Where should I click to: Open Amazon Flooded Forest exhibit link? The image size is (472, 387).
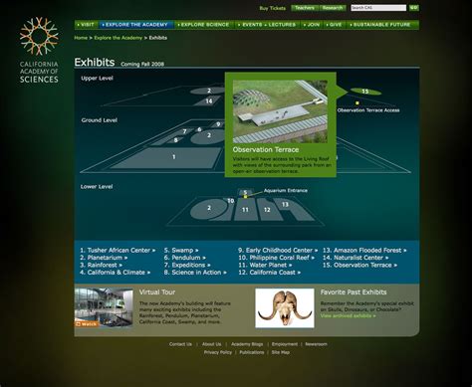coord(364,251)
